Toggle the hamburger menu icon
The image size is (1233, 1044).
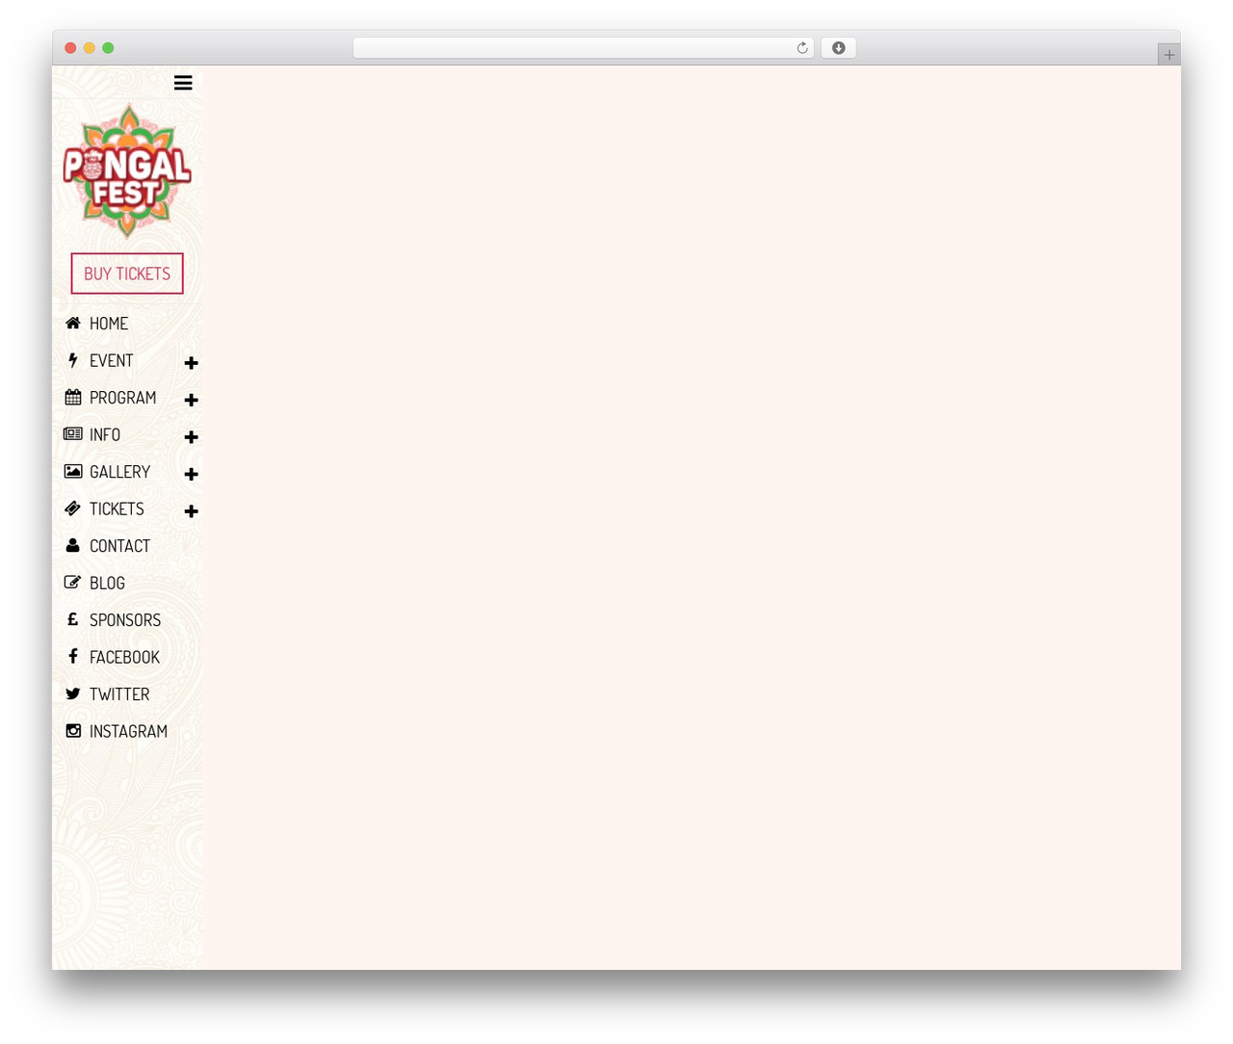pyautogui.click(x=183, y=83)
